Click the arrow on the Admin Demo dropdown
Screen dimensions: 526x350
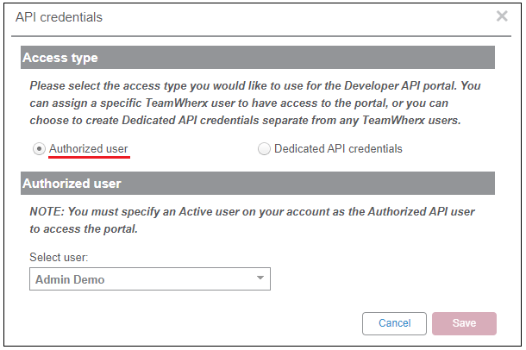tap(260, 278)
